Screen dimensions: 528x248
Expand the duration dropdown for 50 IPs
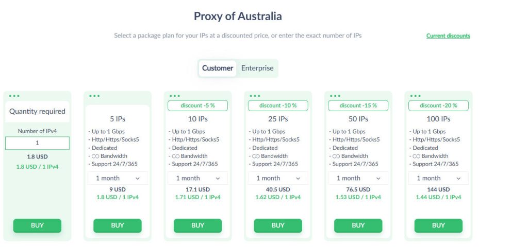tap(358, 178)
